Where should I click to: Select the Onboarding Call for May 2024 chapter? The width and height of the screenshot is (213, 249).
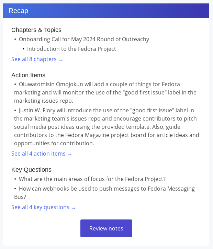84,39
